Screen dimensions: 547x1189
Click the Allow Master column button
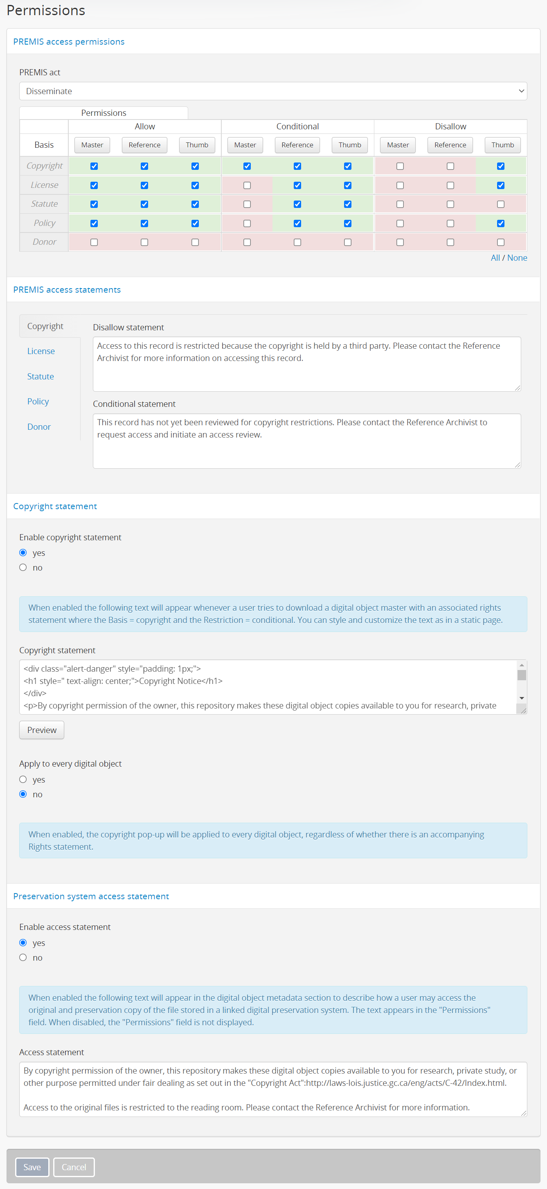pos(92,145)
